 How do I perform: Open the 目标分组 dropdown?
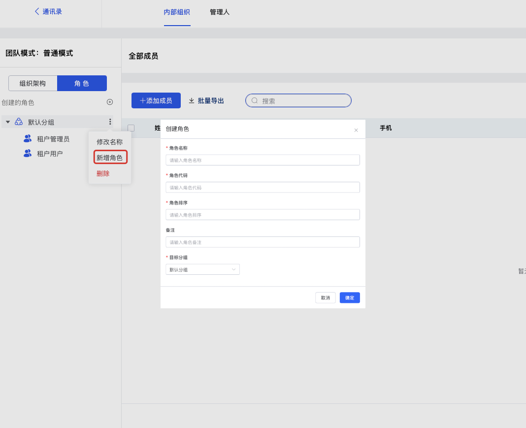tap(202, 269)
